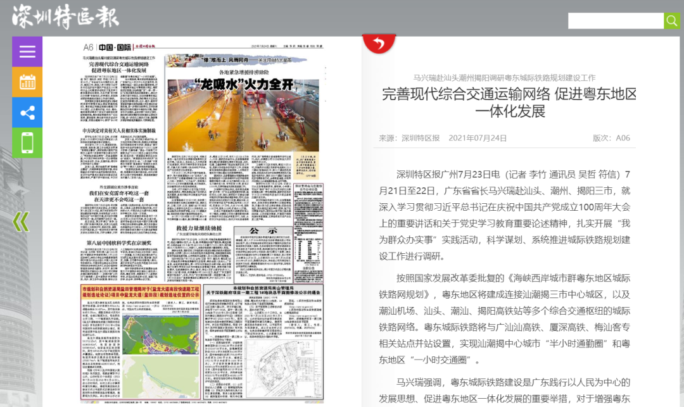Click paragraph starting 马兴瑞强调
The height and width of the screenshot is (407, 684).
[x=504, y=391]
